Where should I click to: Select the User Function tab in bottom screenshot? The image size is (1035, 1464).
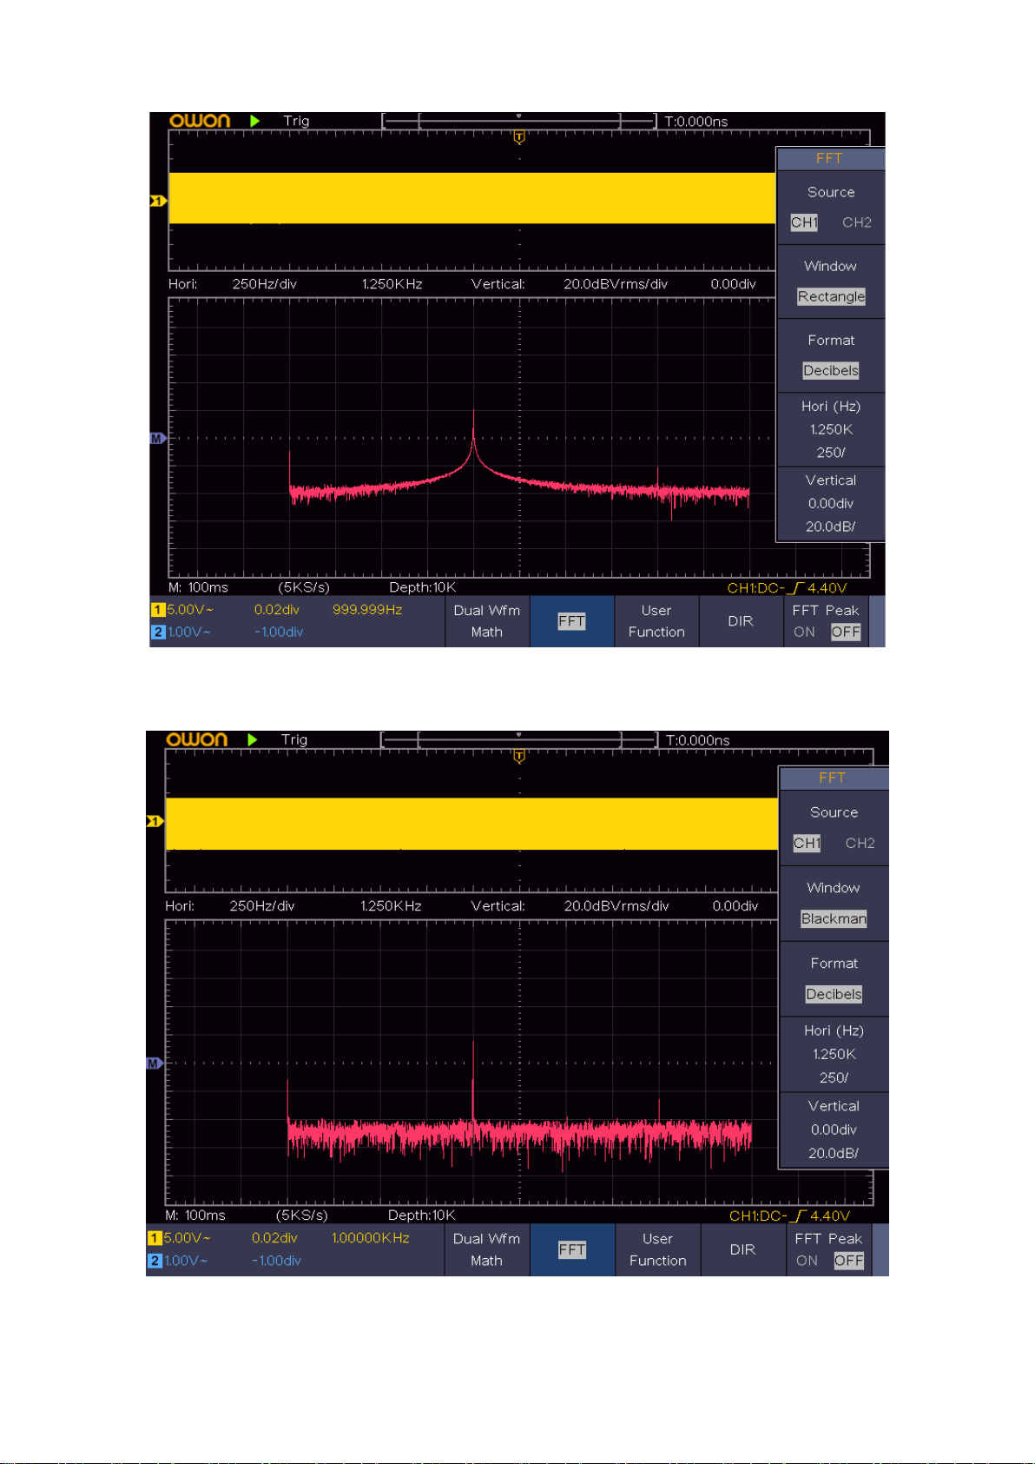[x=658, y=1249]
